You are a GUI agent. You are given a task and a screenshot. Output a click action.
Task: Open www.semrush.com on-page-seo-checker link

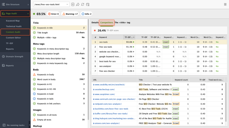115,99
